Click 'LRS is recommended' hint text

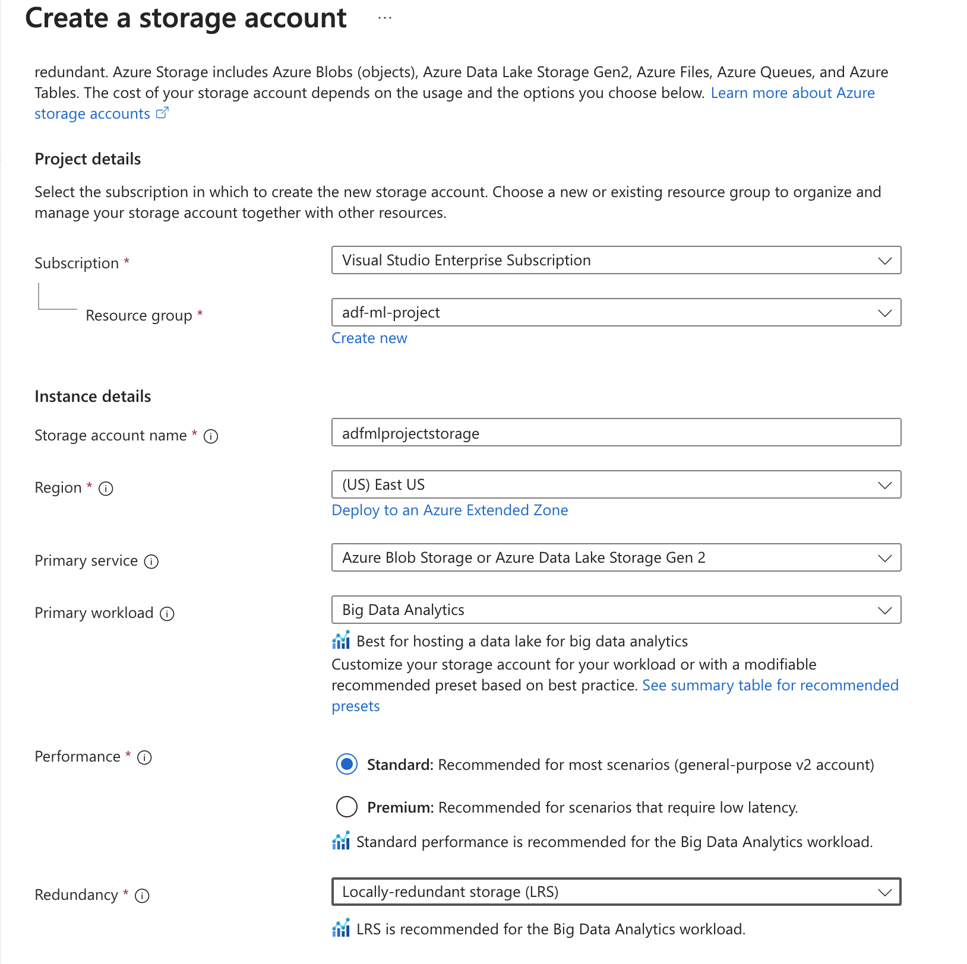click(551, 929)
